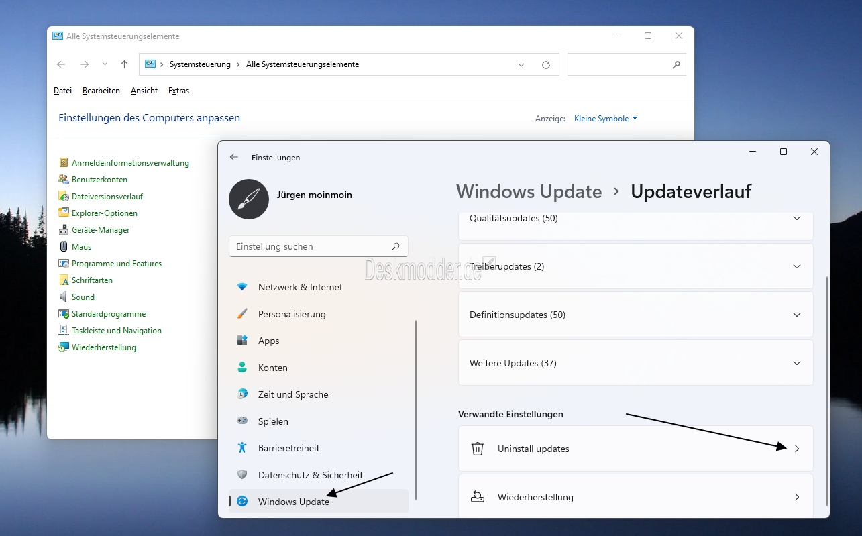
Task: Open the Kleine Symbole view dropdown
Action: pyautogui.click(x=606, y=119)
